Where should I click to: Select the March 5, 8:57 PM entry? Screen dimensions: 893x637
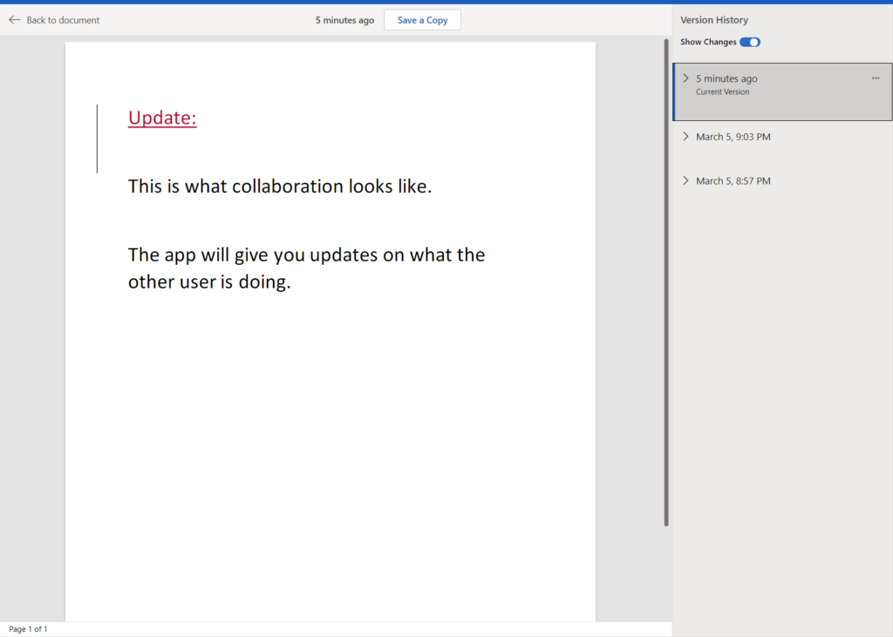[782, 181]
